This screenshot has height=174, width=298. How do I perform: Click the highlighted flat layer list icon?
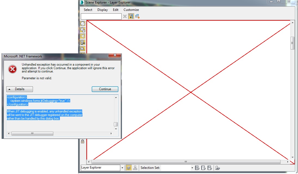tap(128, 168)
